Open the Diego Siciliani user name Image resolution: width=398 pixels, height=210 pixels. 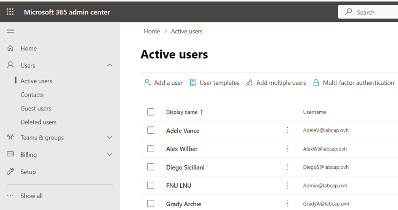click(x=185, y=167)
